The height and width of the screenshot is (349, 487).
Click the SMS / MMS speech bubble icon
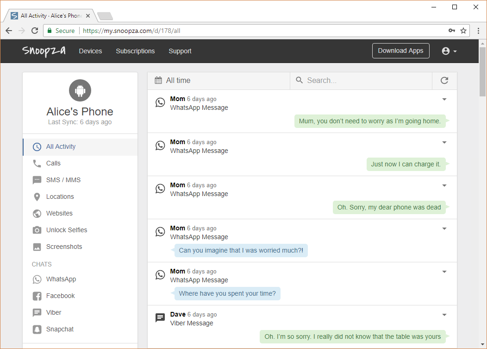37,180
